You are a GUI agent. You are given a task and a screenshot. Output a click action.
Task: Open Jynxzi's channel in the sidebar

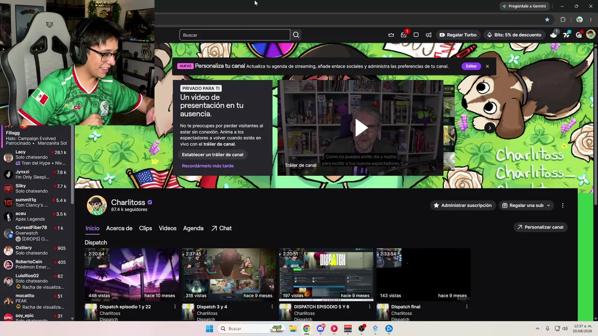36,175
